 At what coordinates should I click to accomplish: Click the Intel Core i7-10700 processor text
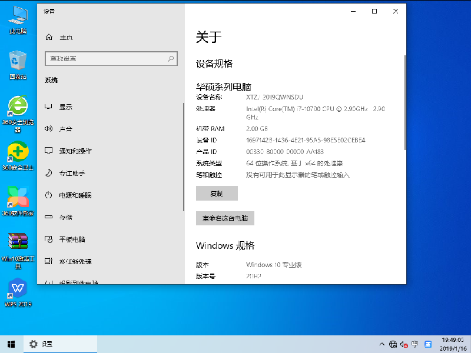tap(316, 112)
